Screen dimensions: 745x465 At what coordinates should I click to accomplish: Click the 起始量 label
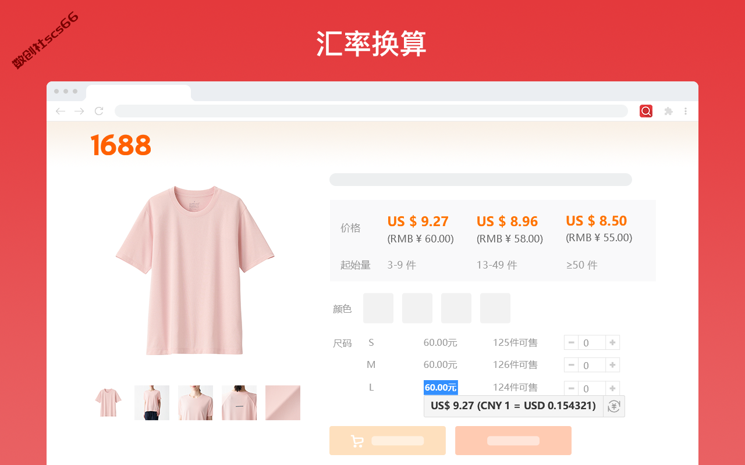pyautogui.click(x=356, y=265)
